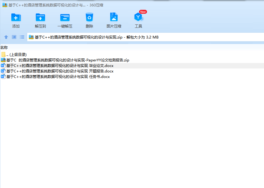This screenshot has width=264, height=188.
Task: Switch to the list view icon
Action: 22,37
